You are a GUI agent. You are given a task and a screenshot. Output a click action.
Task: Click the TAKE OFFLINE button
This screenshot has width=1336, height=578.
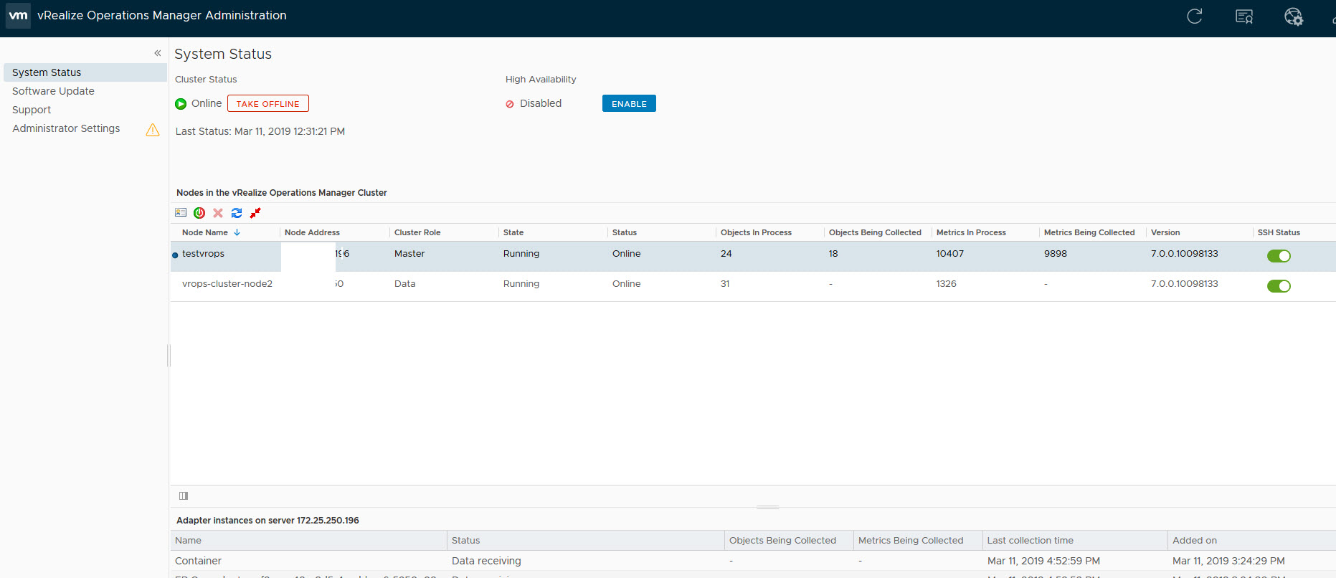click(x=267, y=104)
